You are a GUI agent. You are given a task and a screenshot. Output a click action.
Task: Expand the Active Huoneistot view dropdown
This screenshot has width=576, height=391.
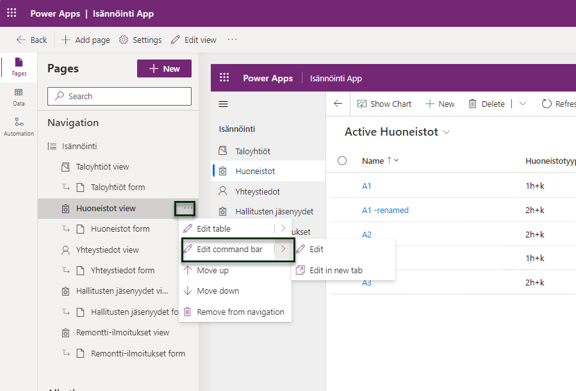click(x=447, y=132)
